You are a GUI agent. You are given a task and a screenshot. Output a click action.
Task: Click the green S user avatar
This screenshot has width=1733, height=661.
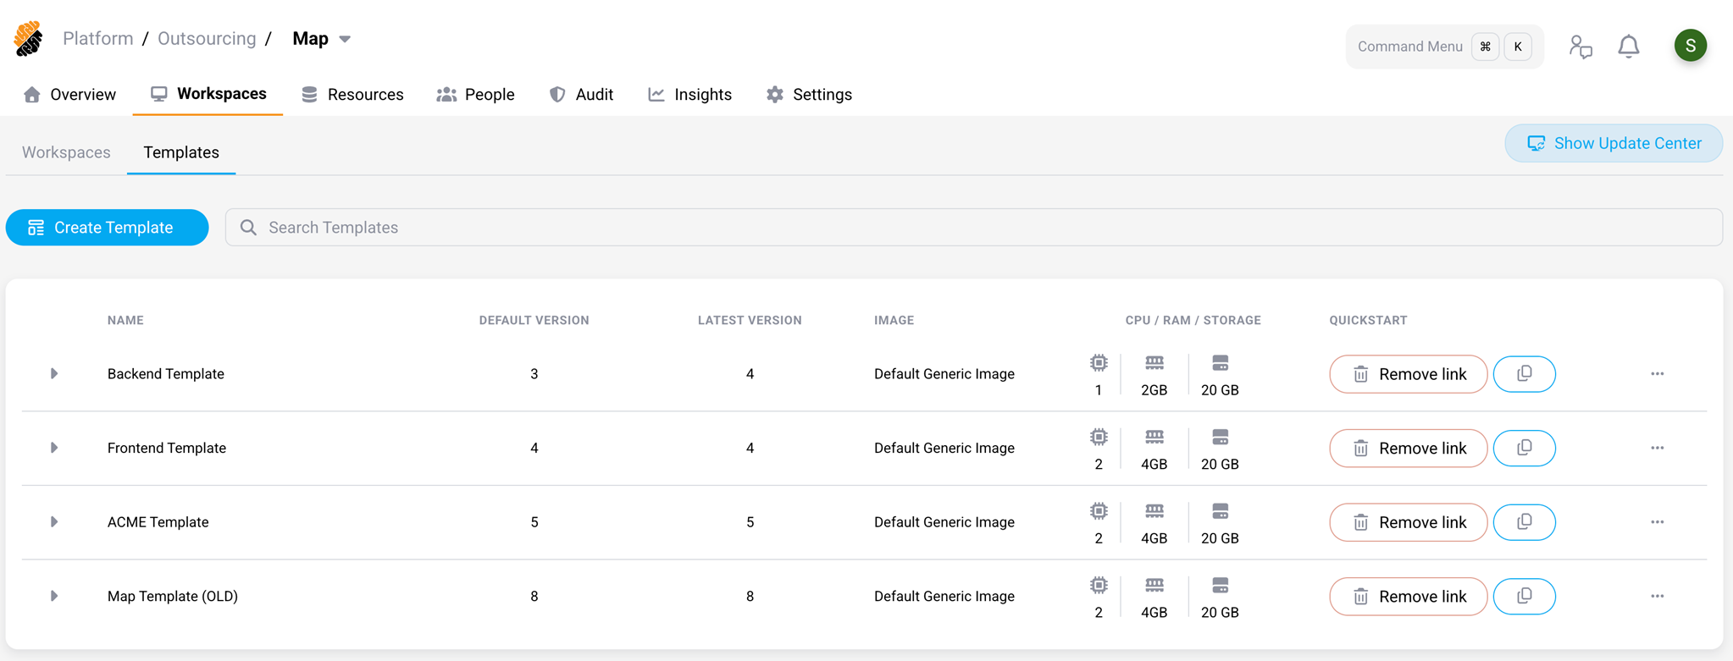(x=1690, y=46)
